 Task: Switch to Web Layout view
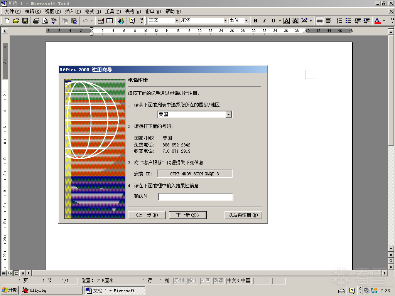(x=10, y=273)
